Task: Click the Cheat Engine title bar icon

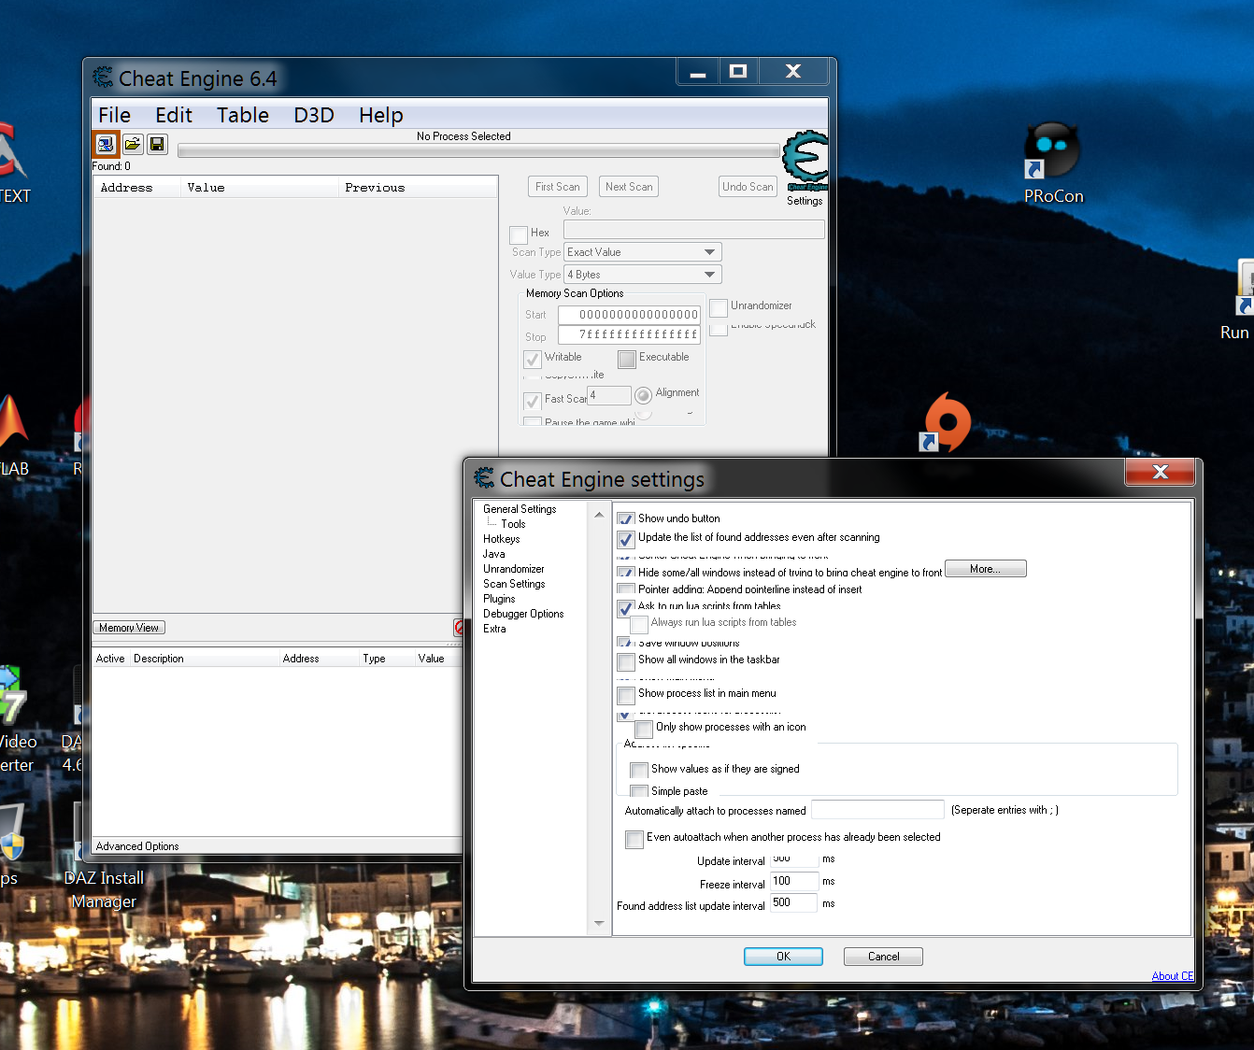Action: pos(103,78)
